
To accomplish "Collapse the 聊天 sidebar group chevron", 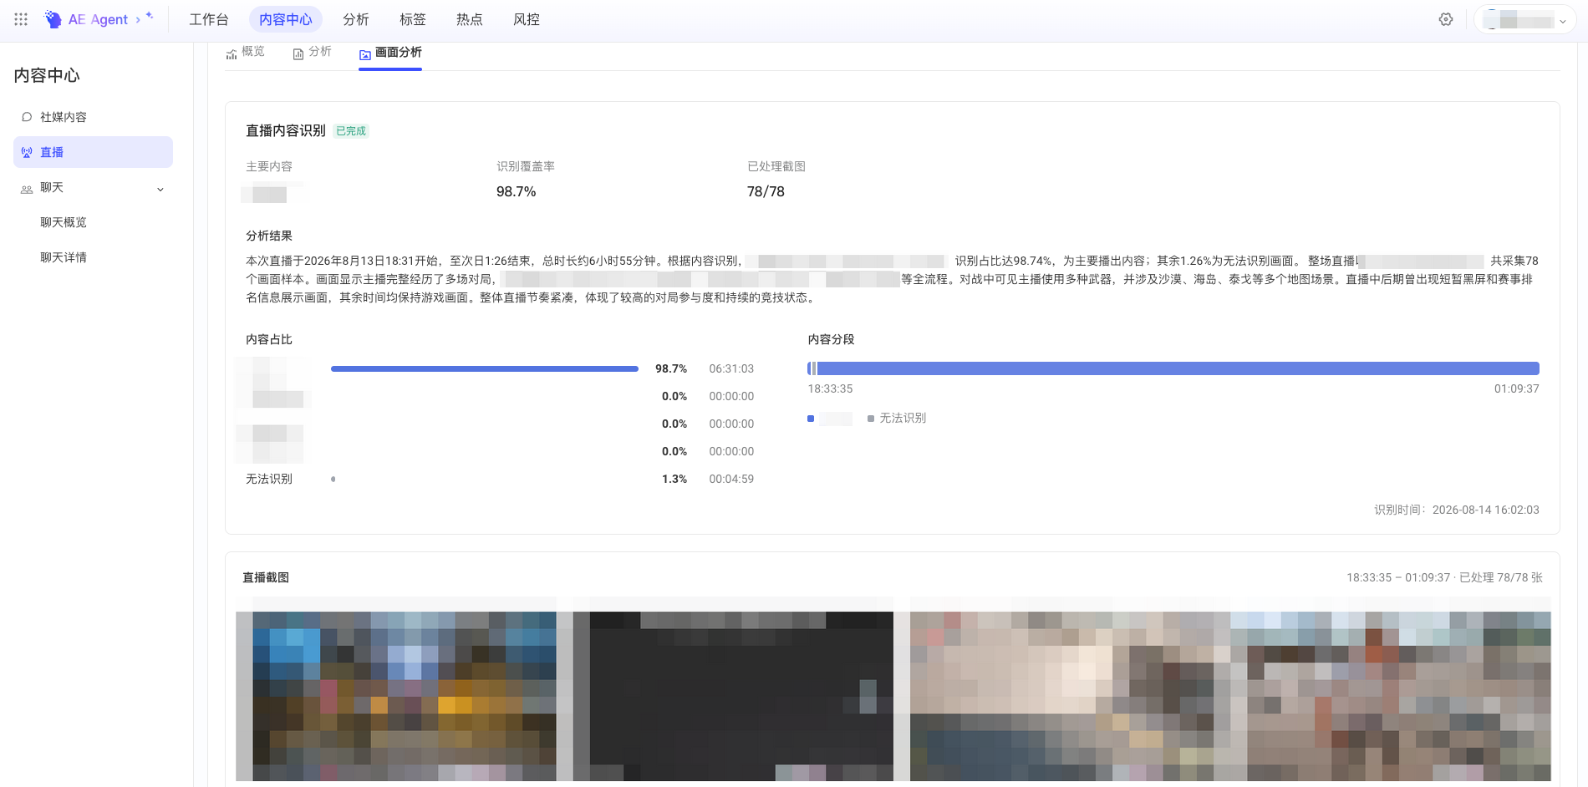I will pos(160,189).
